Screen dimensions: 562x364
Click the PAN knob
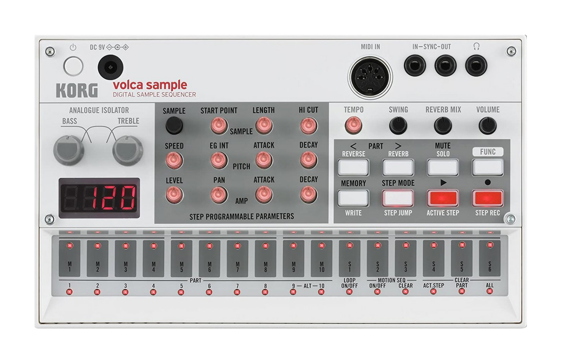[x=218, y=194]
